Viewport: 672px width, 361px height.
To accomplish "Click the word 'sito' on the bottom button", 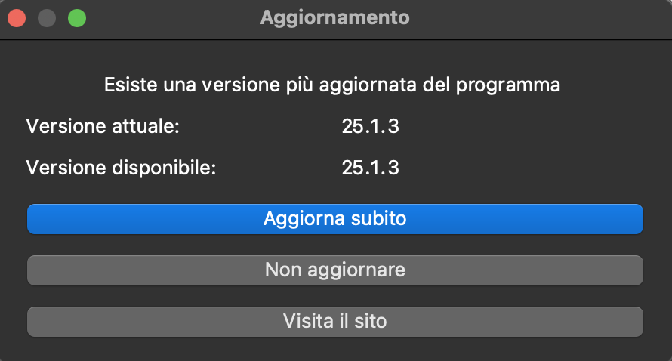I will pos(370,321).
